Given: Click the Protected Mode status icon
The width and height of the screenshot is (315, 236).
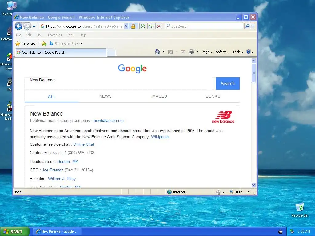Looking at the screenshot, I should coord(218,192).
